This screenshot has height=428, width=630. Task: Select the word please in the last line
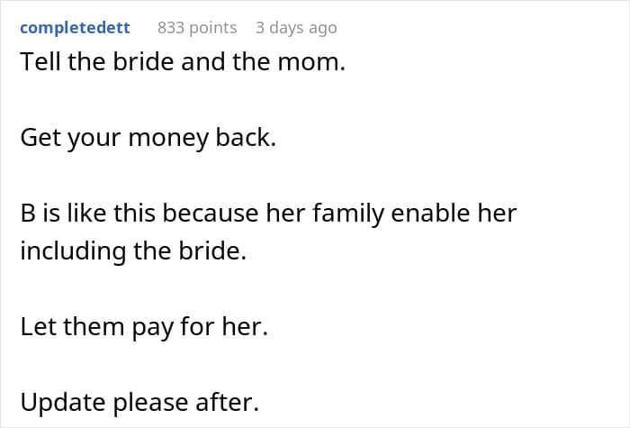(x=150, y=402)
